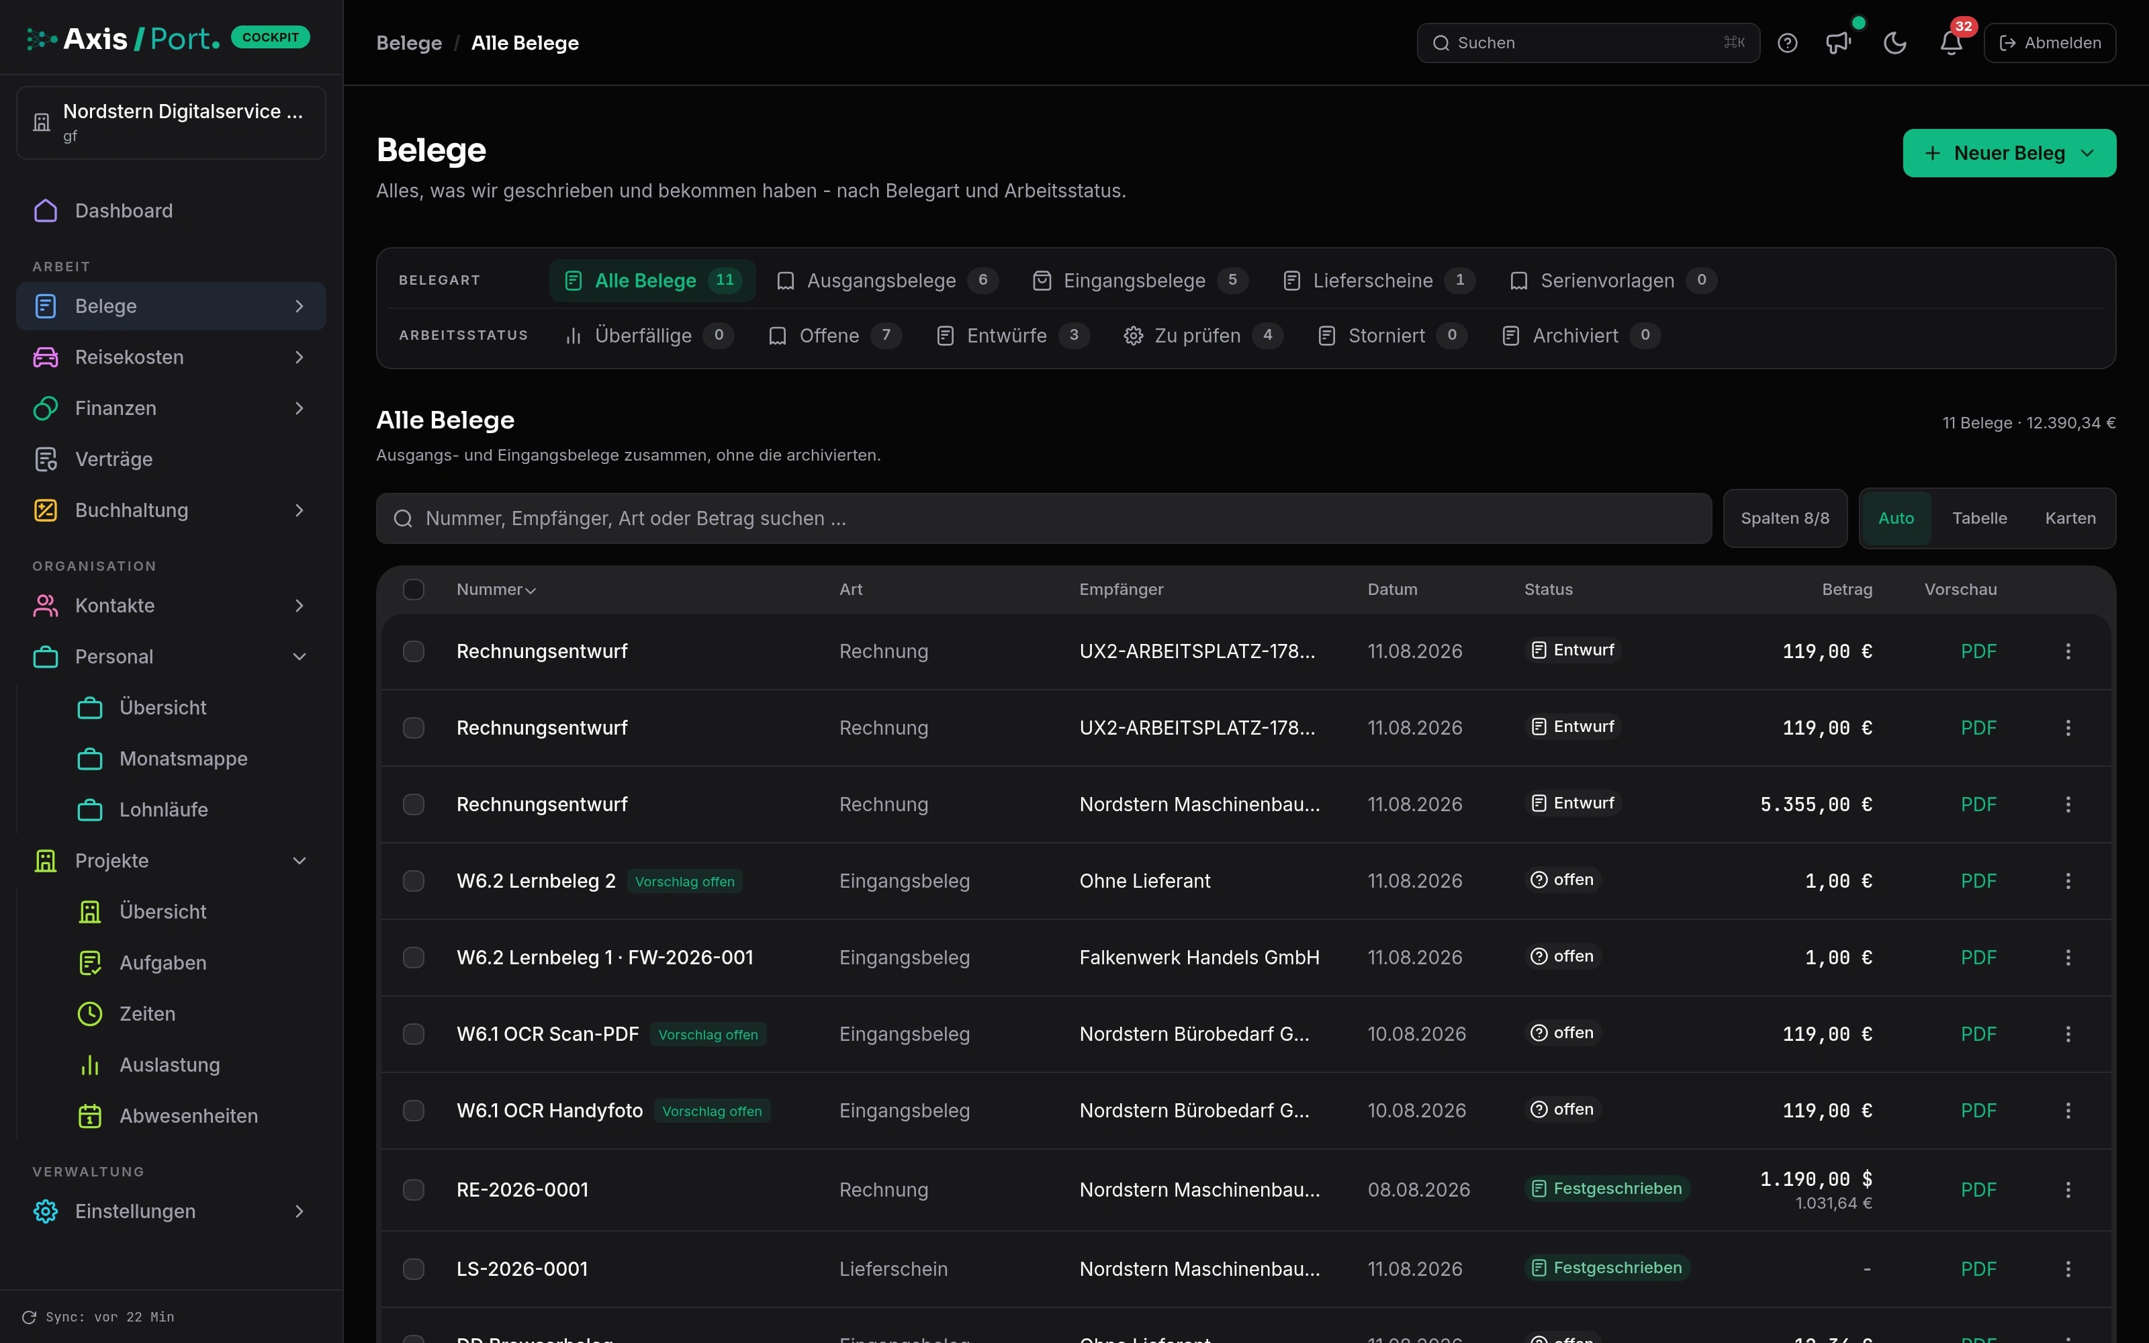This screenshot has width=2149, height=1343.
Task: Select the Ausgangsbelege tab
Action: tap(886, 281)
